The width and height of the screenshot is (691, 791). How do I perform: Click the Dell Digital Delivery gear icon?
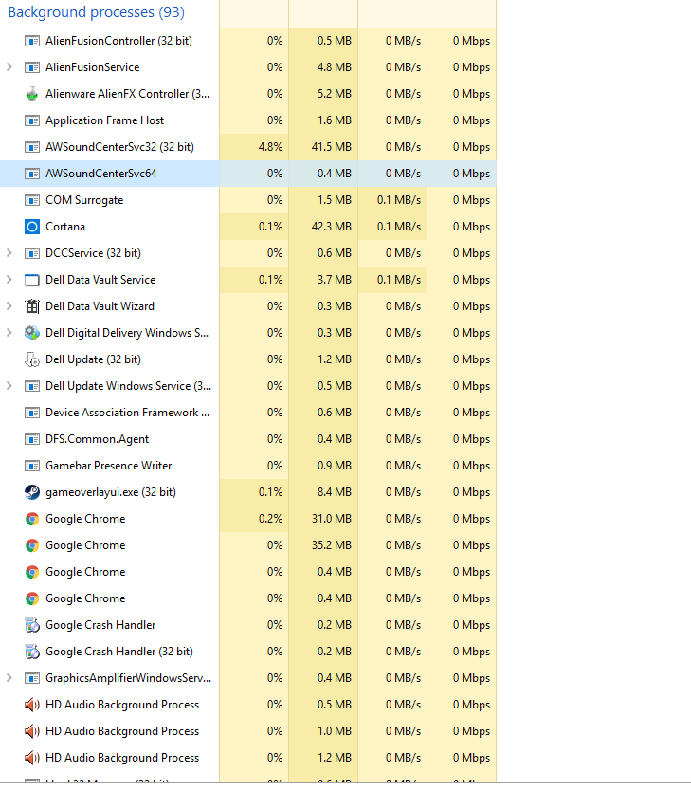click(31, 333)
